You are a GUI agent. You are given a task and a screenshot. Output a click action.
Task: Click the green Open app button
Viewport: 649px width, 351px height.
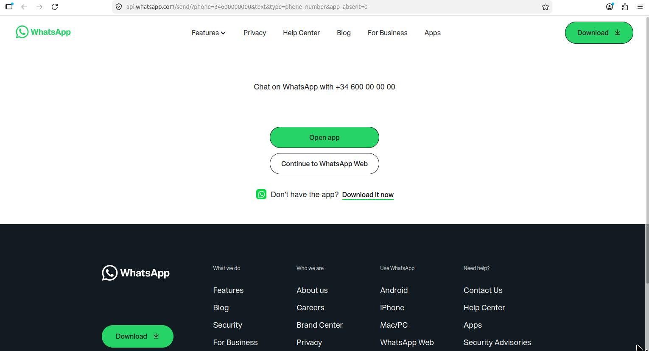(324, 137)
